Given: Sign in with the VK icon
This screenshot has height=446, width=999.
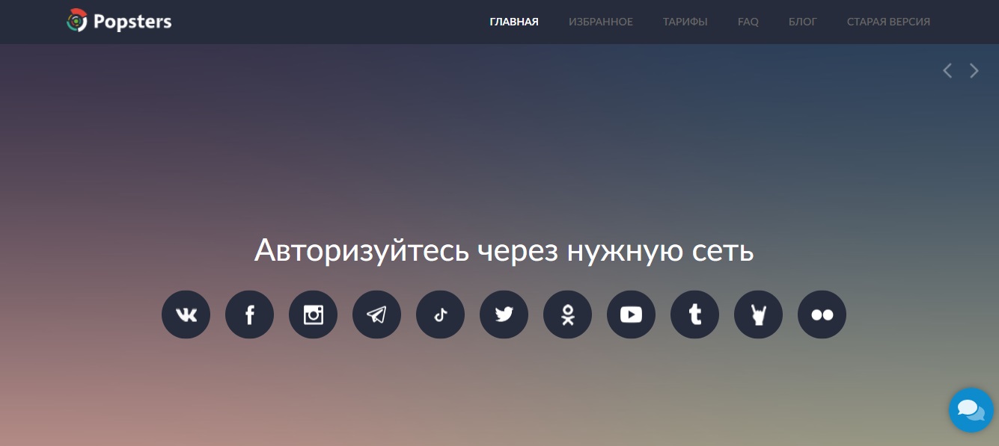Looking at the screenshot, I should 186,315.
